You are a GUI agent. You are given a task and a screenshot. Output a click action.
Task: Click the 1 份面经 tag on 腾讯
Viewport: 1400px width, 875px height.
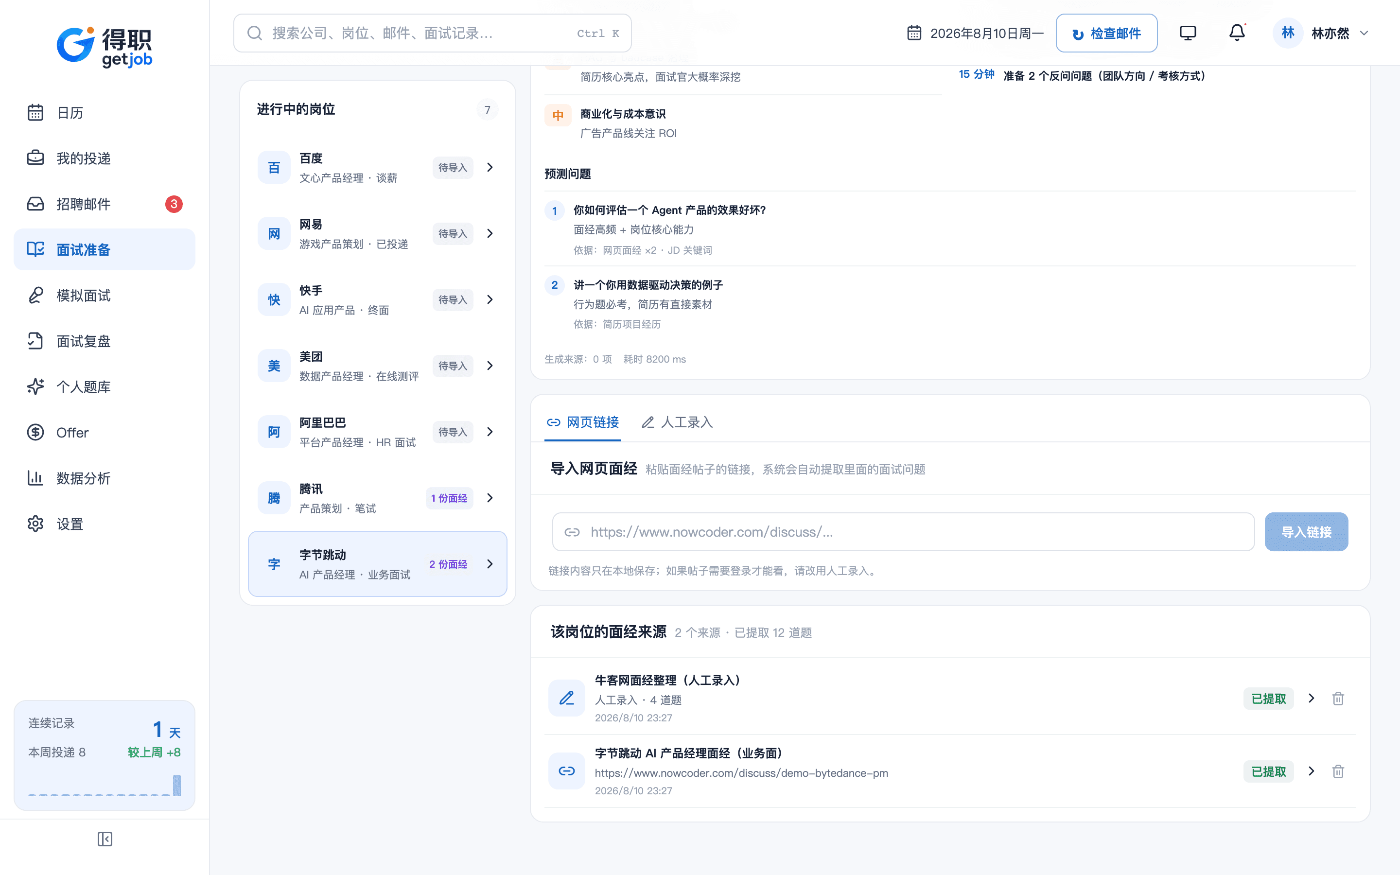pos(449,498)
